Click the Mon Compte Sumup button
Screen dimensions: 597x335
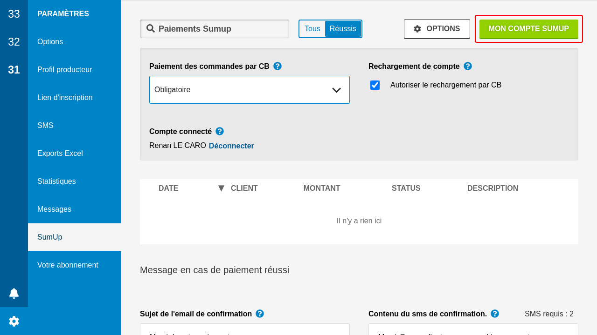(x=528, y=29)
